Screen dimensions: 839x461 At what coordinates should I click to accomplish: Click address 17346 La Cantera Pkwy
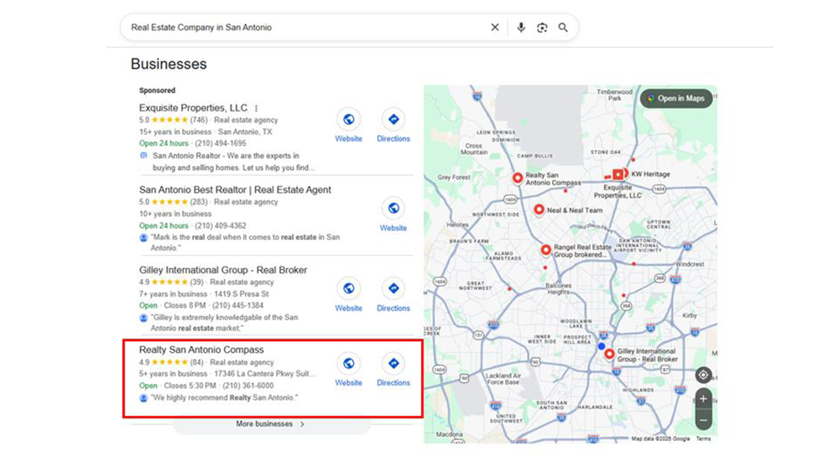[x=265, y=374]
